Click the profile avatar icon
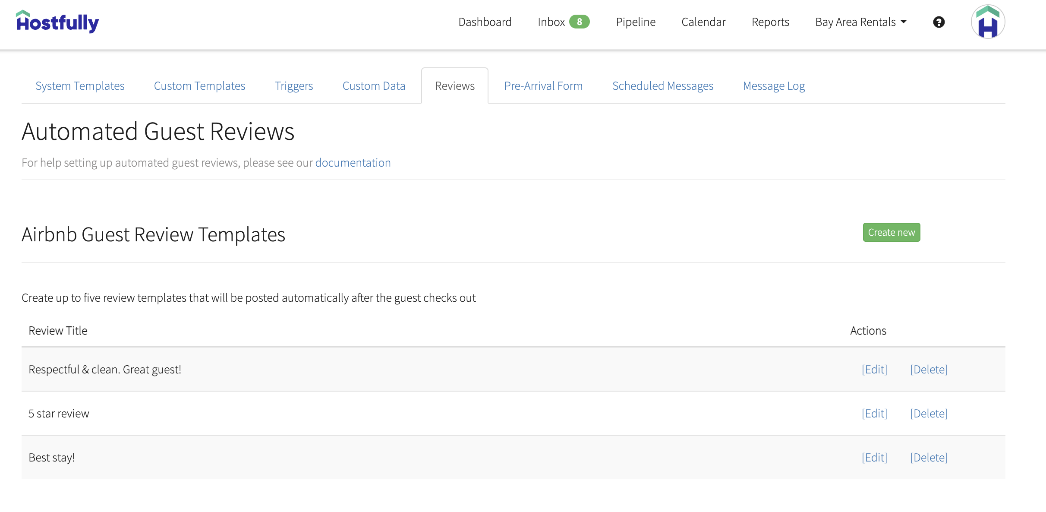 (x=988, y=22)
